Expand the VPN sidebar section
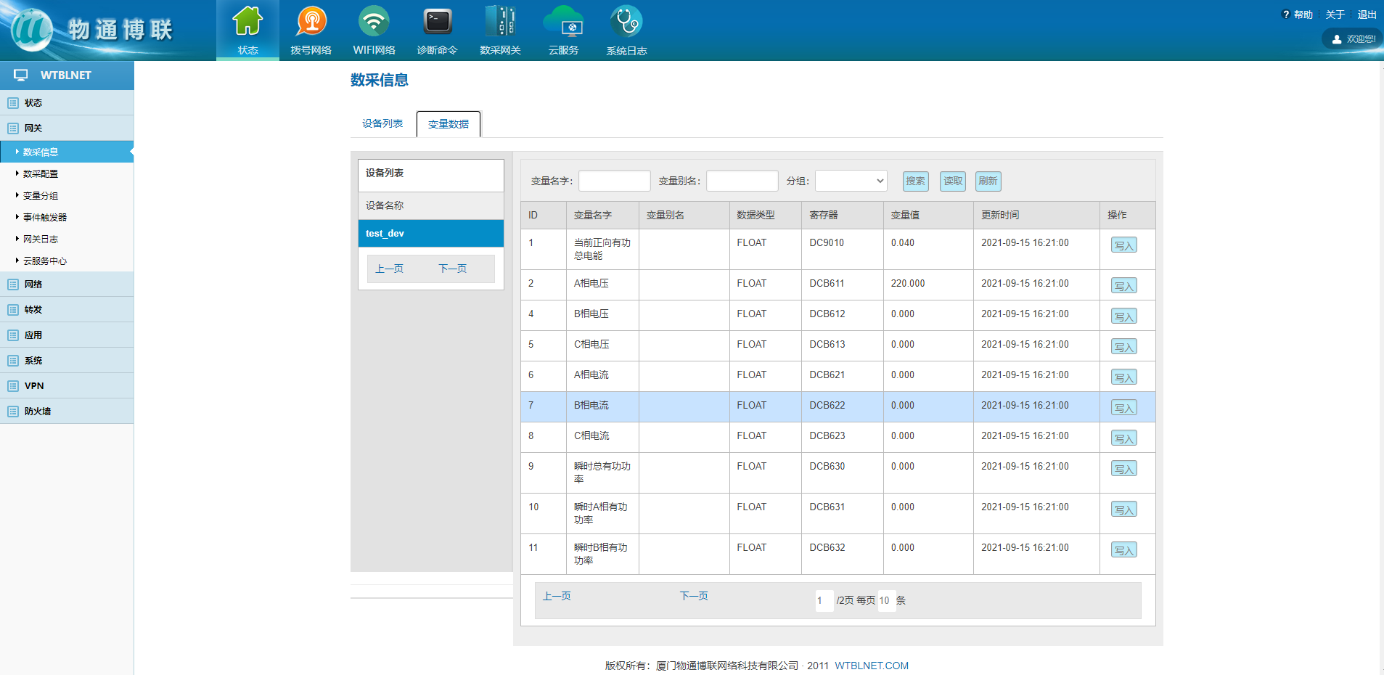 coord(34,386)
